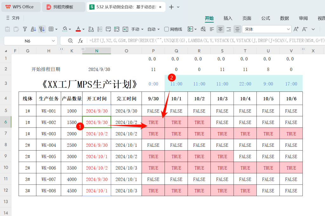
Task: Click into the formula bar text
Action: tap(207, 41)
